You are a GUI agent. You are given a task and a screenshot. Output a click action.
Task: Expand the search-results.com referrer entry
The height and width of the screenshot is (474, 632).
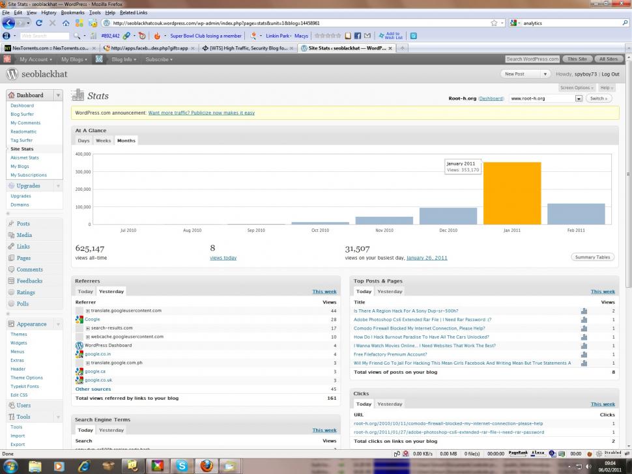(88, 328)
